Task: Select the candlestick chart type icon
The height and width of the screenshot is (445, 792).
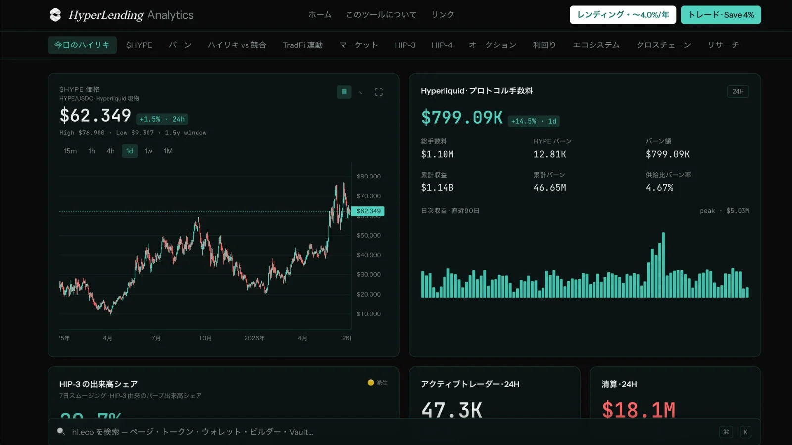Action: (344, 92)
